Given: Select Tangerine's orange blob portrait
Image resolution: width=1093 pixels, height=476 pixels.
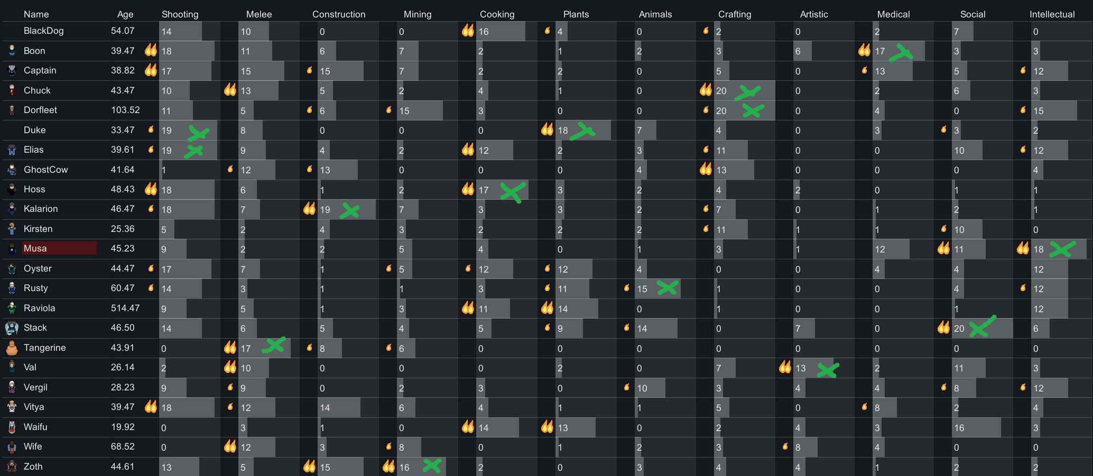Looking at the screenshot, I should pos(12,348).
